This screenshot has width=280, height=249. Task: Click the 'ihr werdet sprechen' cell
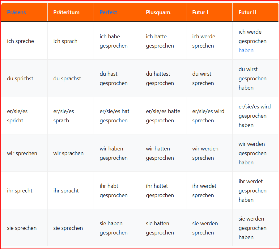coord(204,191)
